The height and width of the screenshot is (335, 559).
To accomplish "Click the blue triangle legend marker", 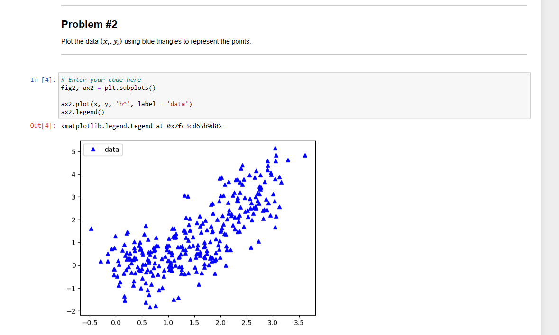I will pyautogui.click(x=92, y=149).
